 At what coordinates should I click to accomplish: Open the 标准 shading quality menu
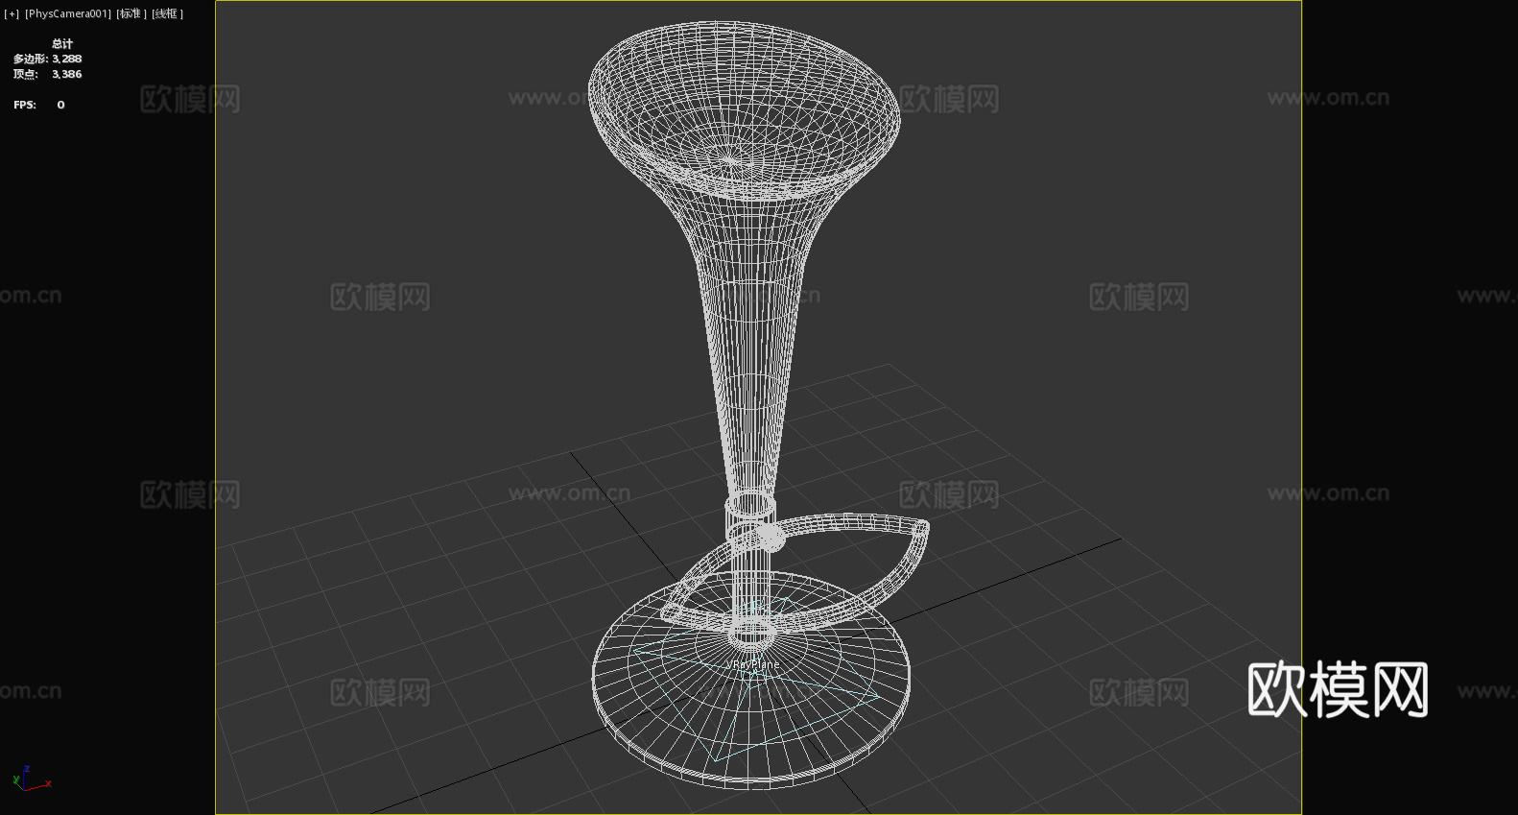[x=131, y=14]
